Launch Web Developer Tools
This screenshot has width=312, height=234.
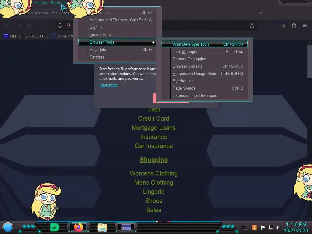click(x=204, y=44)
